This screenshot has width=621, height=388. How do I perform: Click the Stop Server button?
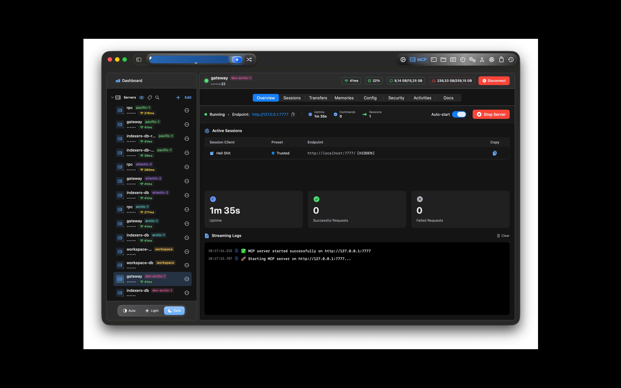pyautogui.click(x=491, y=114)
